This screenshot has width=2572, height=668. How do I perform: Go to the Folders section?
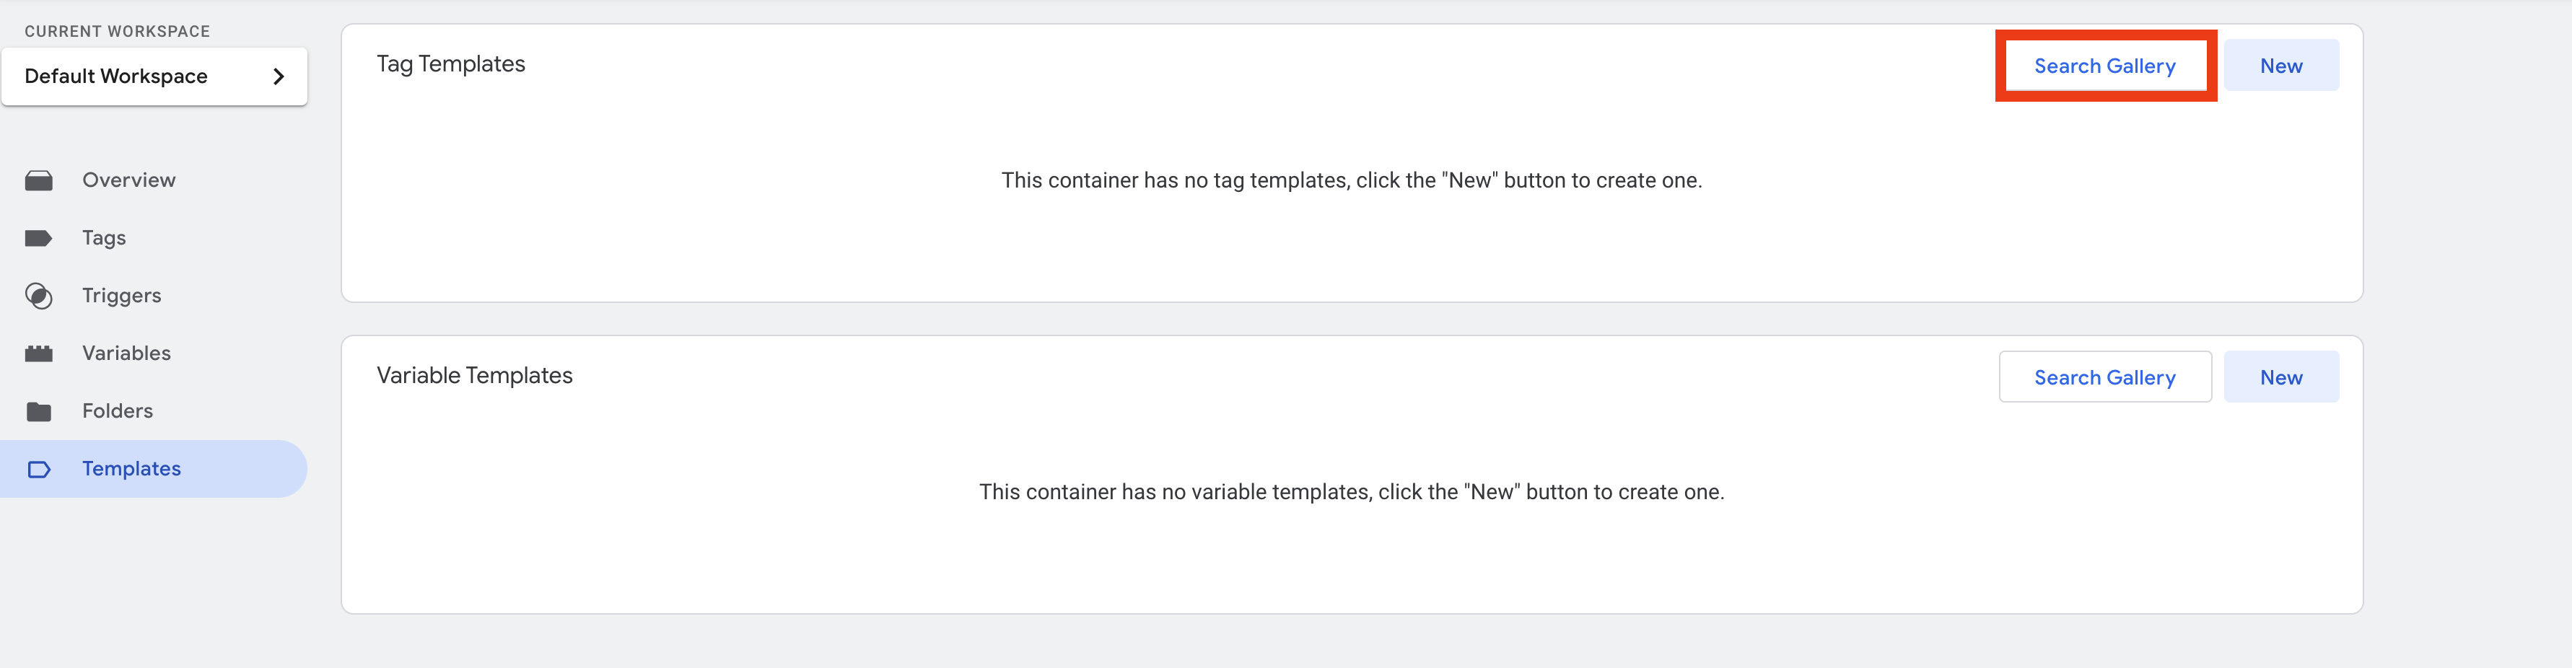coord(117,410)
